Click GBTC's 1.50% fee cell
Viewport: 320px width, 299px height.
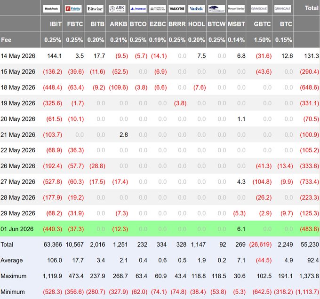tap(262, 40)
